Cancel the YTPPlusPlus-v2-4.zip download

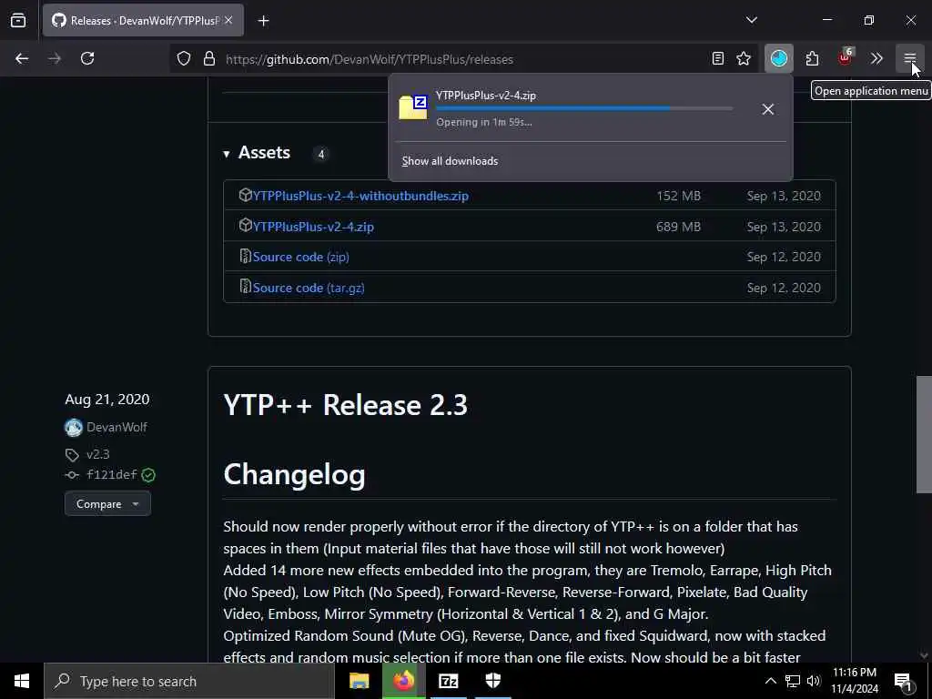click(x=768, y=109)
